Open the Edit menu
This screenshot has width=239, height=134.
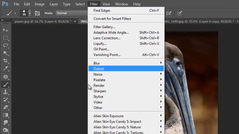(27, 4)
